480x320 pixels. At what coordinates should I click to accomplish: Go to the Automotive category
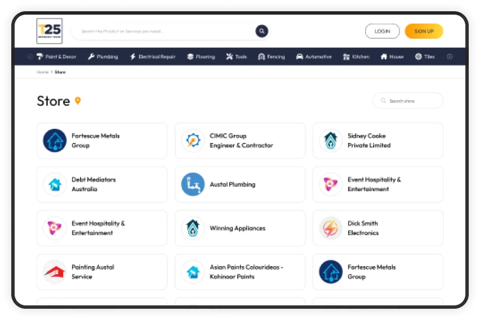(314, 57)
